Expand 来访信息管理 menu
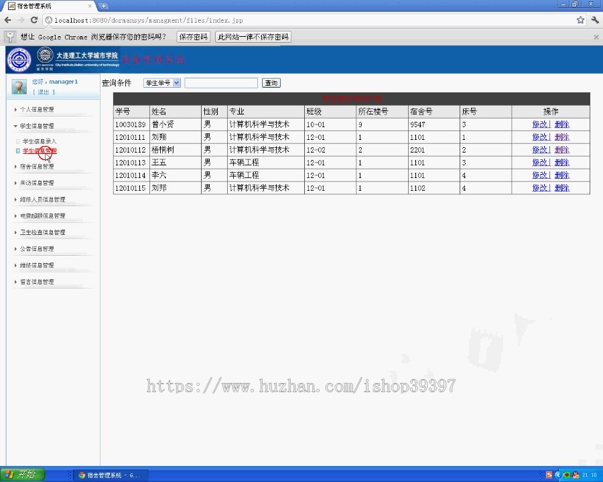The image size is (603, 482). [x=37, y=183]
